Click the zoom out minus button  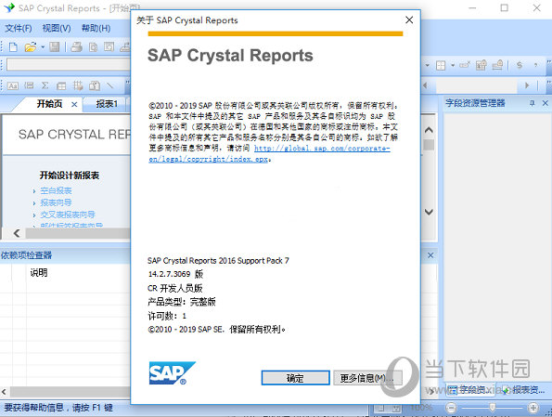coord(451,408)
